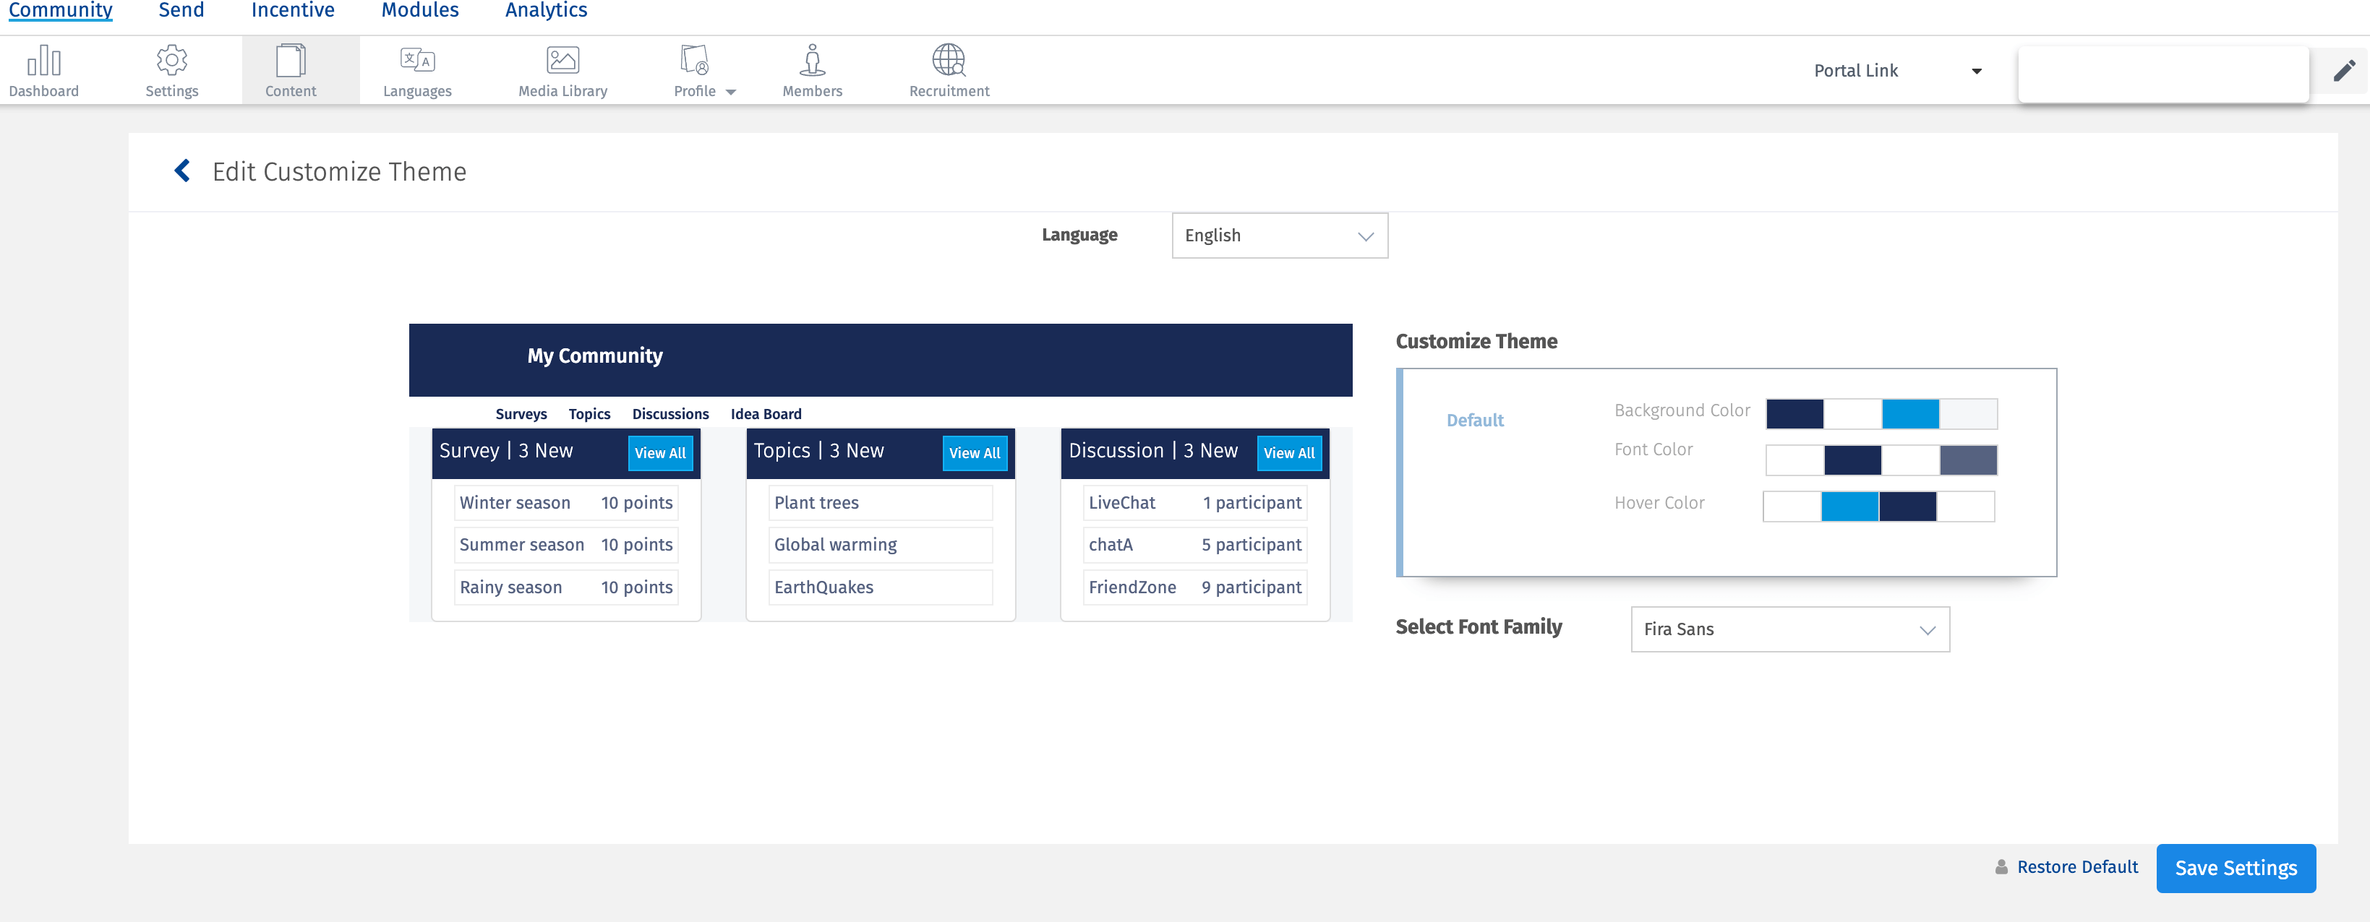Click the Settings gear icon
Viewport: 2370px width, 922px height.
[x=171, y=61]
